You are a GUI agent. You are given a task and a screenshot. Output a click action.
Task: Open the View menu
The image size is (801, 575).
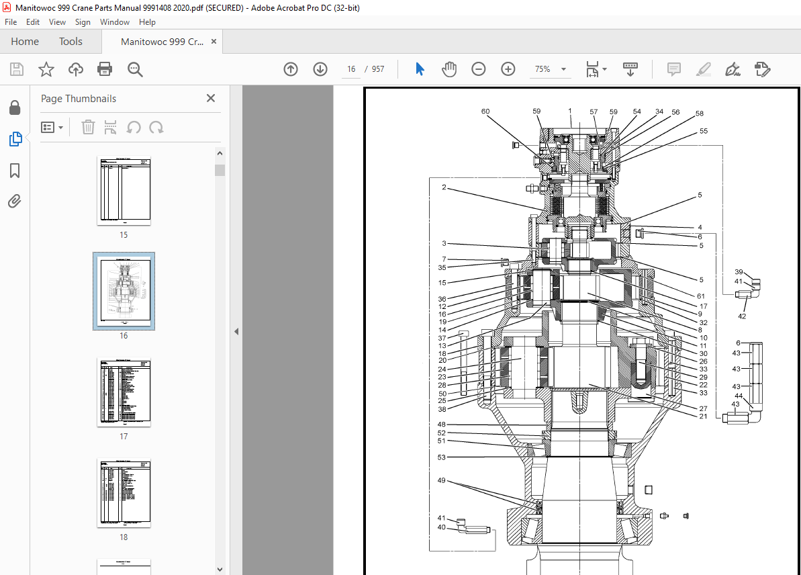pos(57,22)
